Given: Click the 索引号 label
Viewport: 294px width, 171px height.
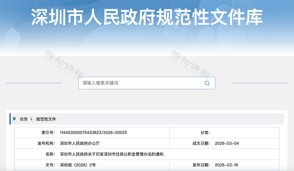Looking at the screenshot, I should tap(48, 132).
